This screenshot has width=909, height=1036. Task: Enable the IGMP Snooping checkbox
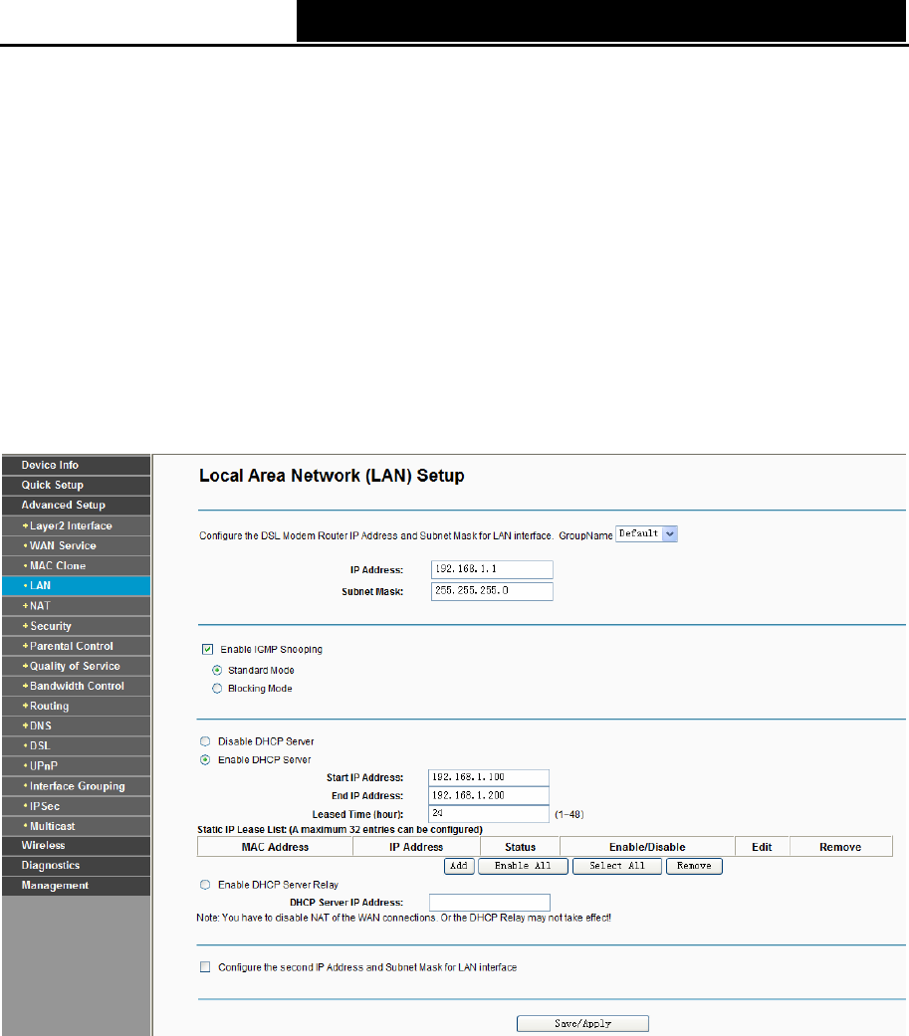point(208,650)
